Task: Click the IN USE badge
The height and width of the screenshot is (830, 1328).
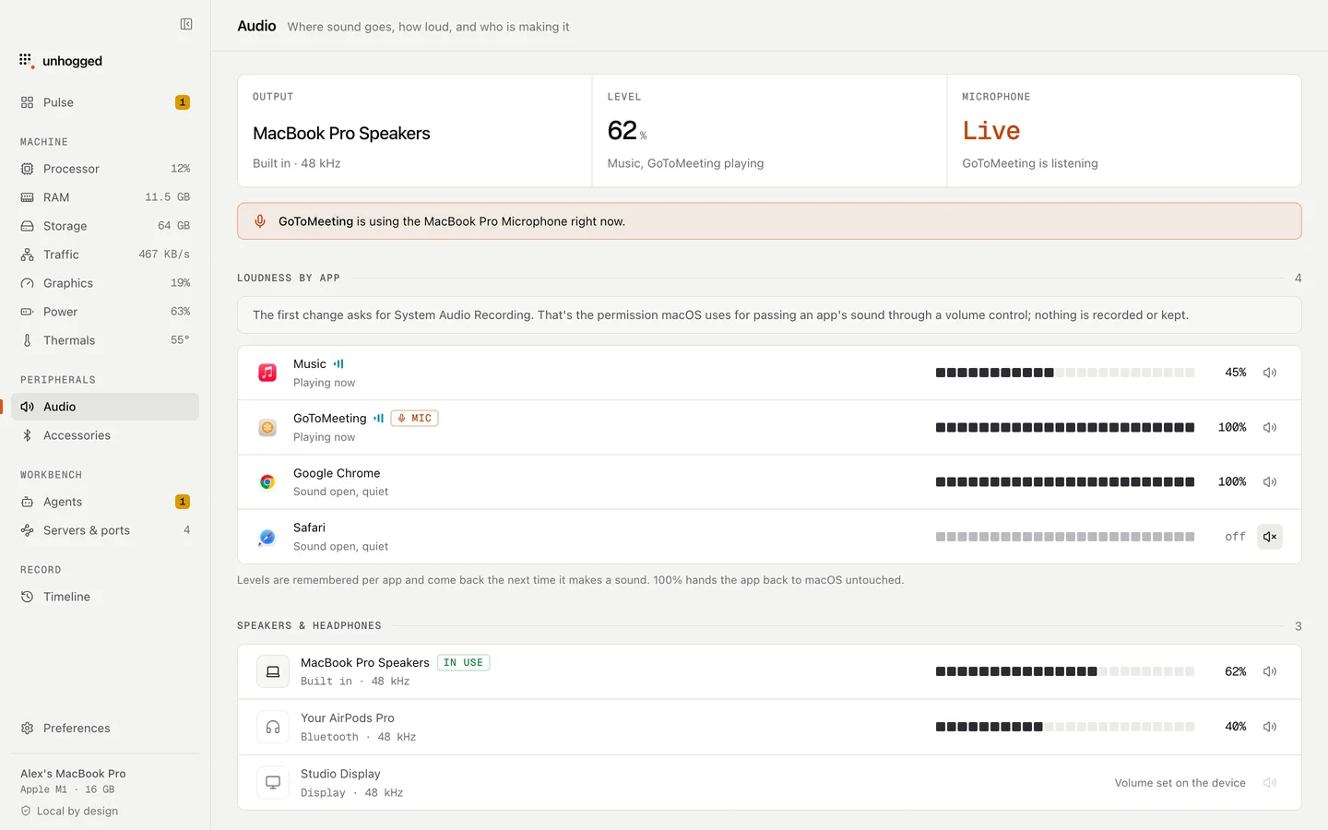Action: tap(463, 662)
